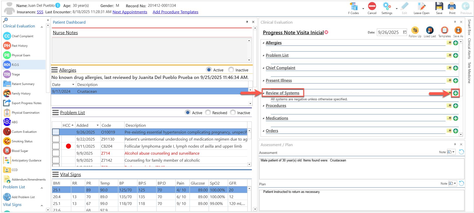Open the patient info icon beside the name
474x213 pixels.
(58, 5)
